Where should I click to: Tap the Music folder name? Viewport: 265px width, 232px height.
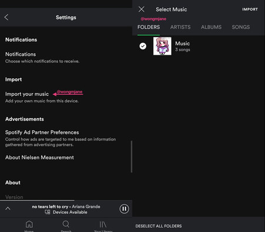tap(183, 44)
